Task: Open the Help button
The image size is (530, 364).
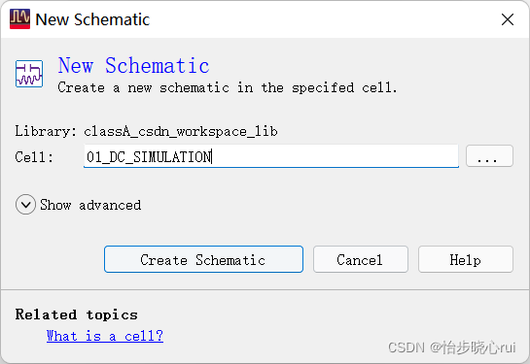Action: click(466, 259)
